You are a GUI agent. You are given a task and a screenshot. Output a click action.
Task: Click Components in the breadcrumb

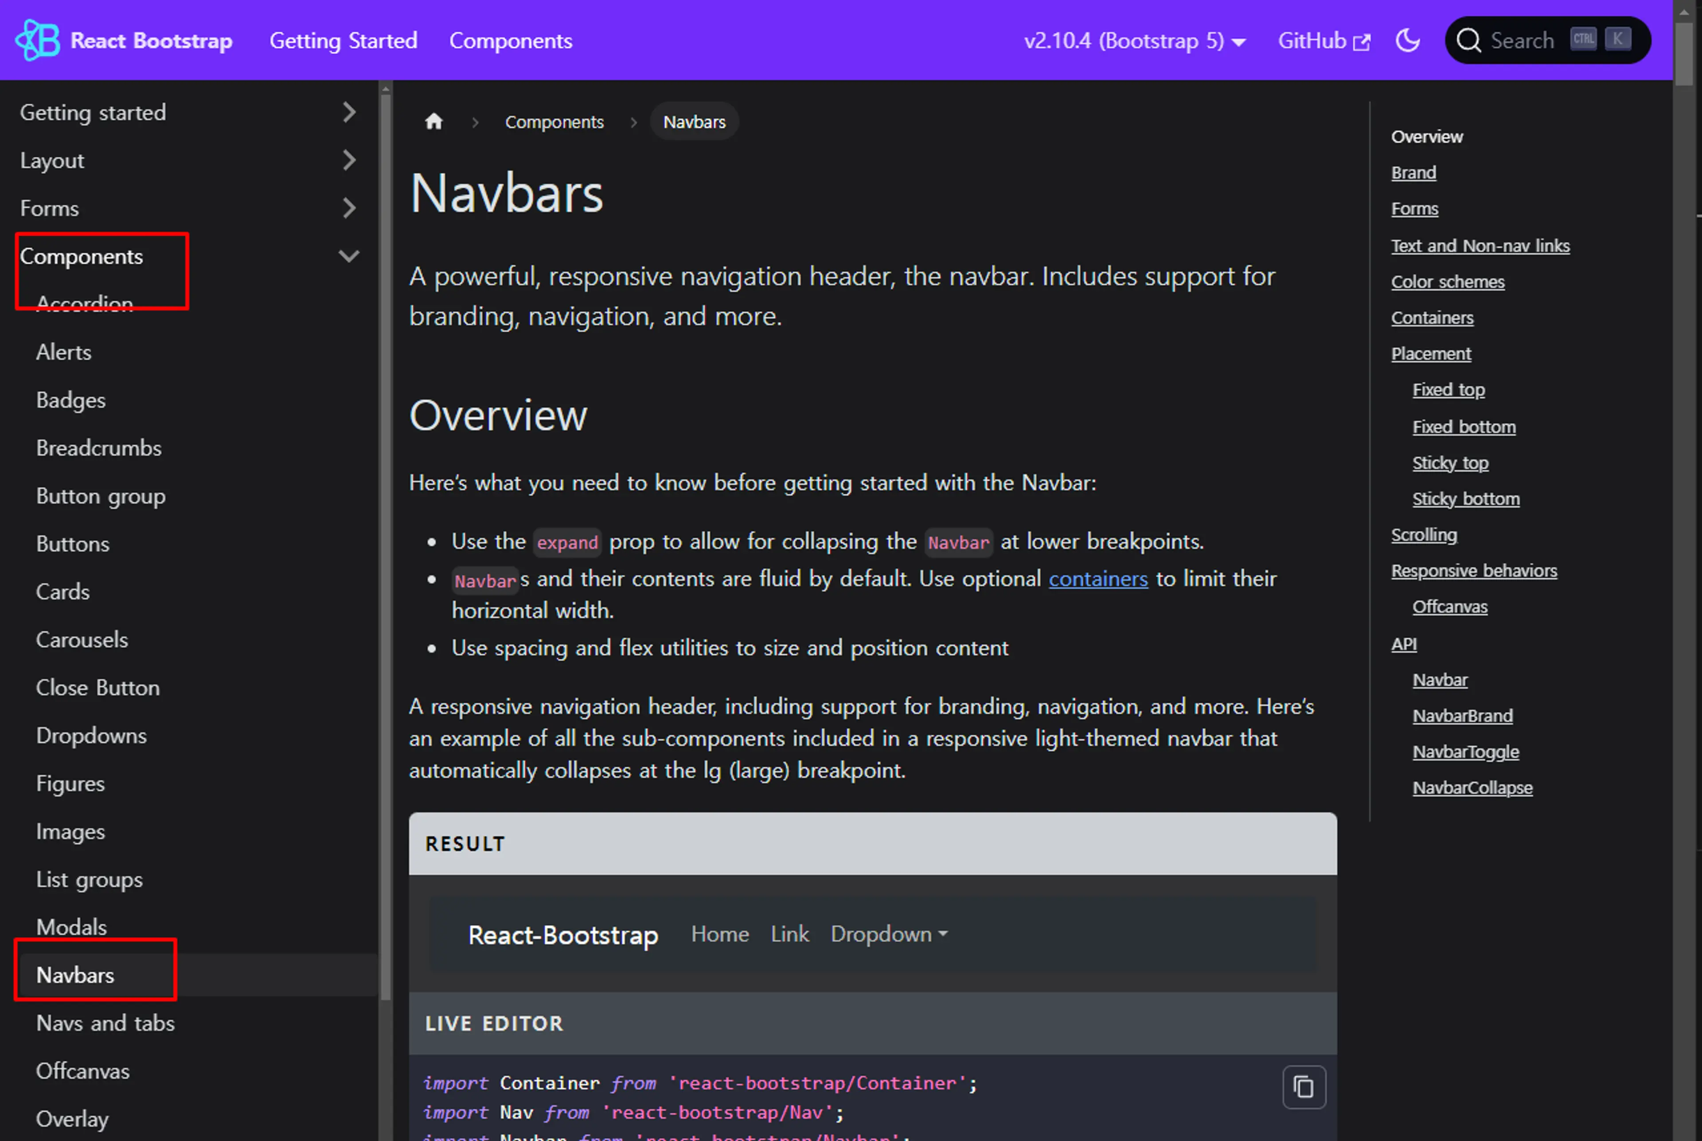pyautogui.click(x=554, y=122)
